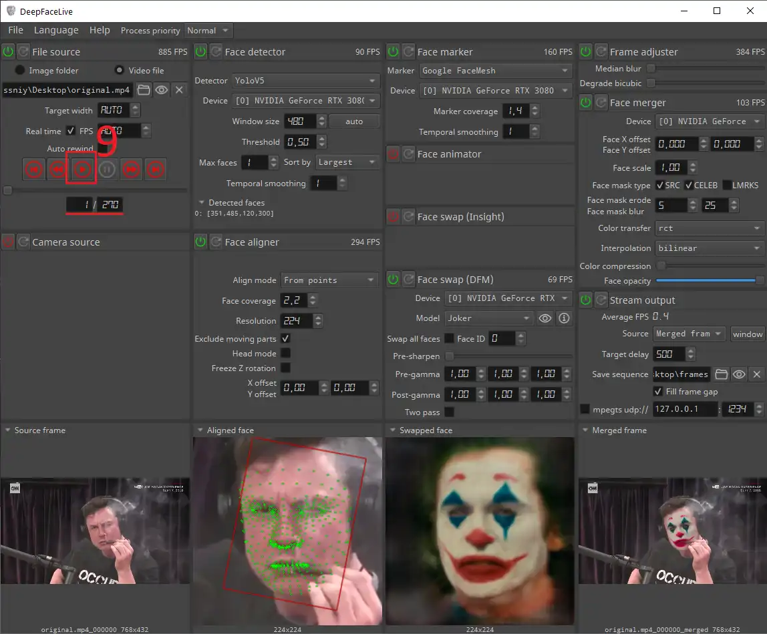This screenshot has width=767, height=634.
Task: Open Sort by Largest dropdown
Action: [347, 162]
